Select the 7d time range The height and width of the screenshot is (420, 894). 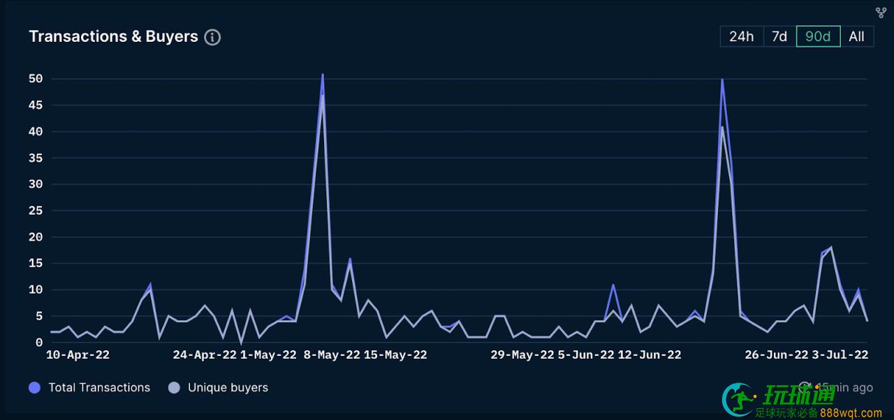point(779,36)
